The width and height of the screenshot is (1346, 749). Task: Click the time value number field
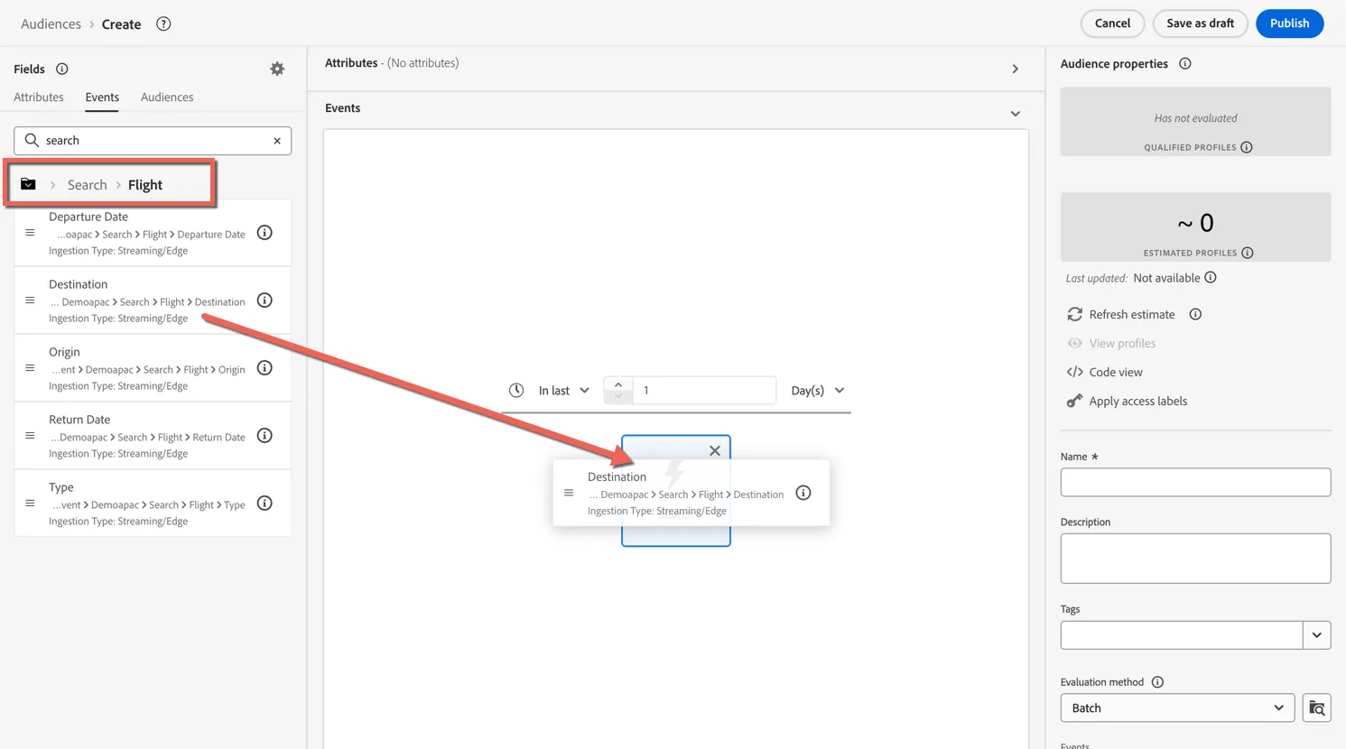pyautogui.click(x=704, y=391)
